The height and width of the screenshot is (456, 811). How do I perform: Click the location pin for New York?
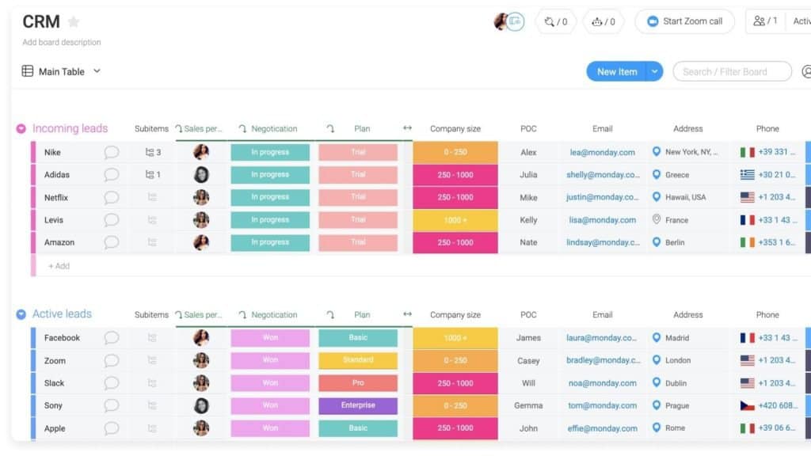coord(657,151)
